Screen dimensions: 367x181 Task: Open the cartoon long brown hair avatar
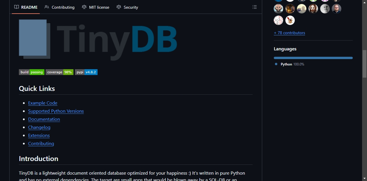[313, 9]
